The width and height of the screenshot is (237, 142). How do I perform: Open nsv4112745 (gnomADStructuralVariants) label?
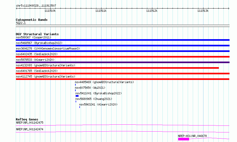(46, 76)
